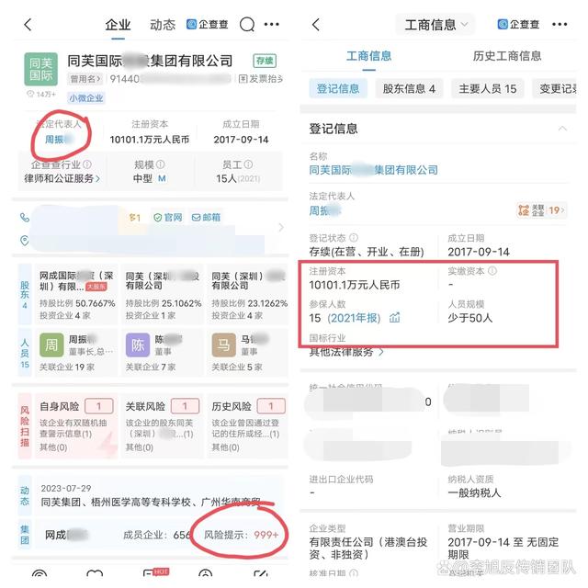Open more options on left screen
Screen dimensions: 588x588
[272, 25]
